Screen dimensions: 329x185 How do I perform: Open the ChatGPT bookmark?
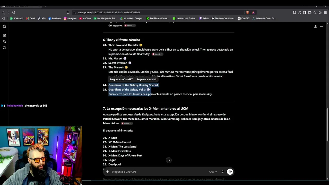click(x=243, y=18)
